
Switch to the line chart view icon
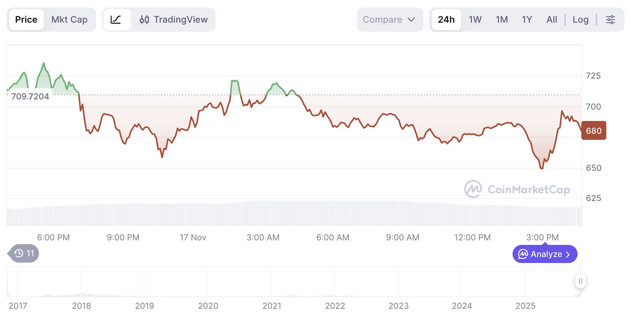(116, 20)
